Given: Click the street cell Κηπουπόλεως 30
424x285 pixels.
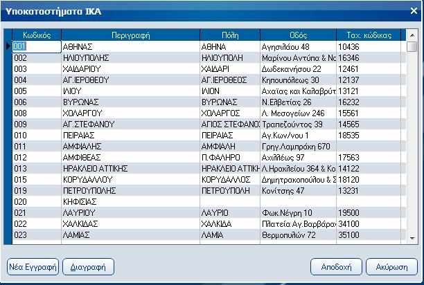Looking at the screenshot, I should (x=299, y=80).
